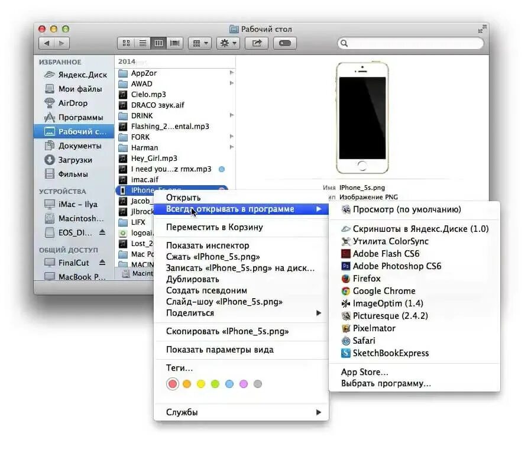Choose Переместить в Корзину
The height and width of the screenshot is (449, 531).
[x=241, y=227]
